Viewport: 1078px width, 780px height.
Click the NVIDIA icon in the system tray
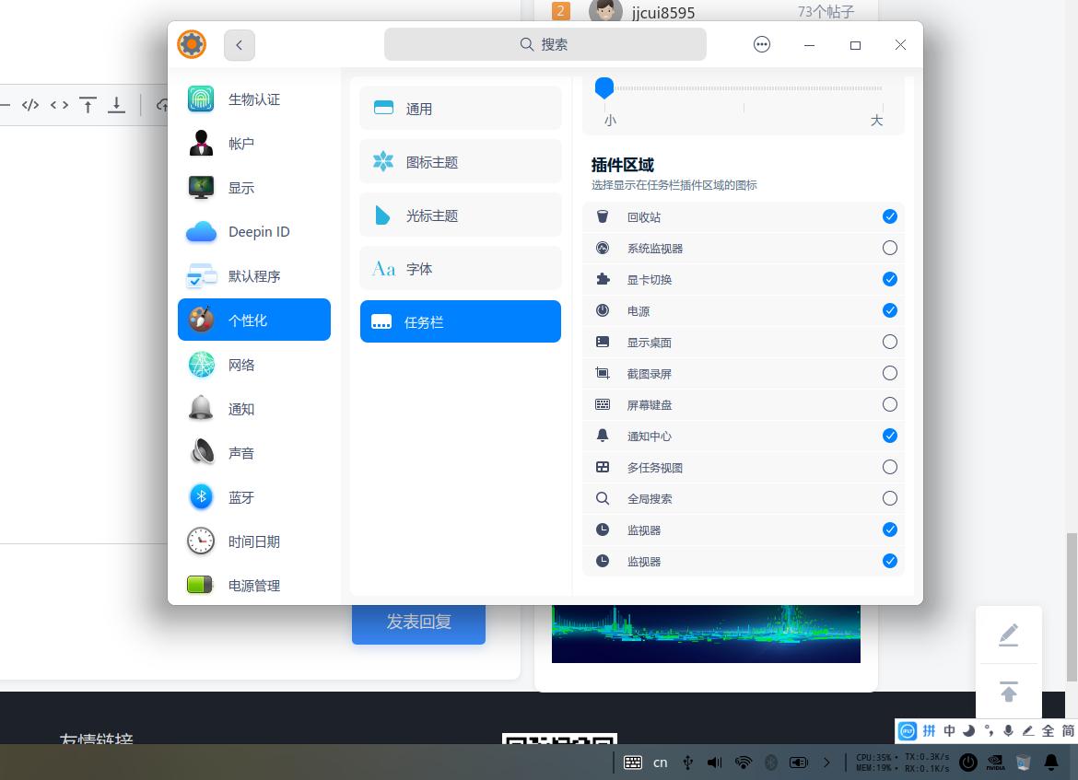995,763
